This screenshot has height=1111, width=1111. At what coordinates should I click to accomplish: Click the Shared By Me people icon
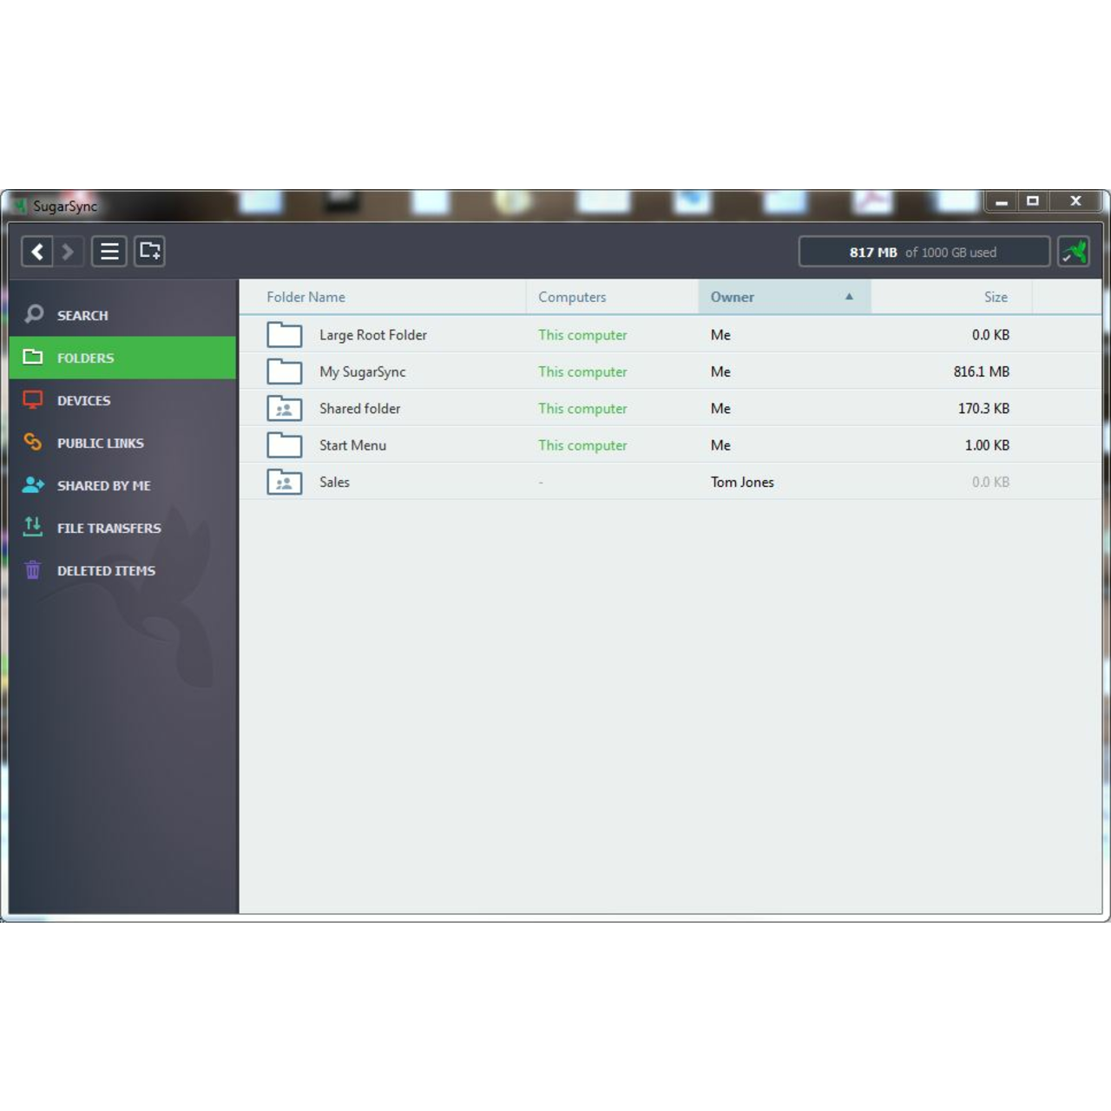[x=33, y=484]
